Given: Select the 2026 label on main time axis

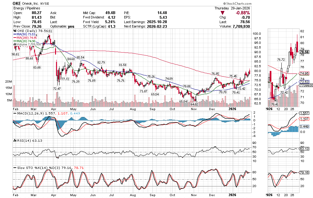Looking at the screenshot, I should point(232,109).
